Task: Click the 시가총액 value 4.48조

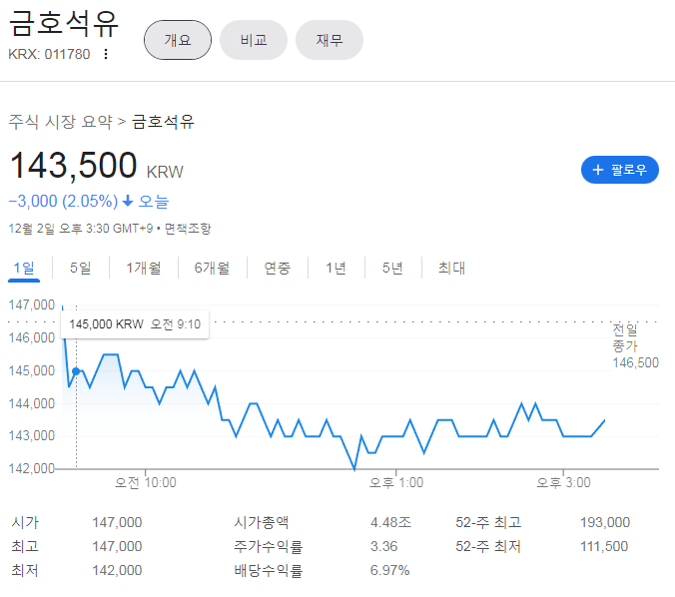Action: click(390, 522)
